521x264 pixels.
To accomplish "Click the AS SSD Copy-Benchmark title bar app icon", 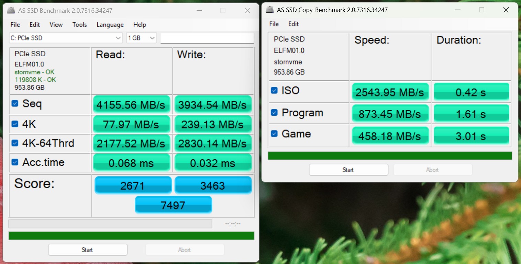I will (x=270, y=10).
